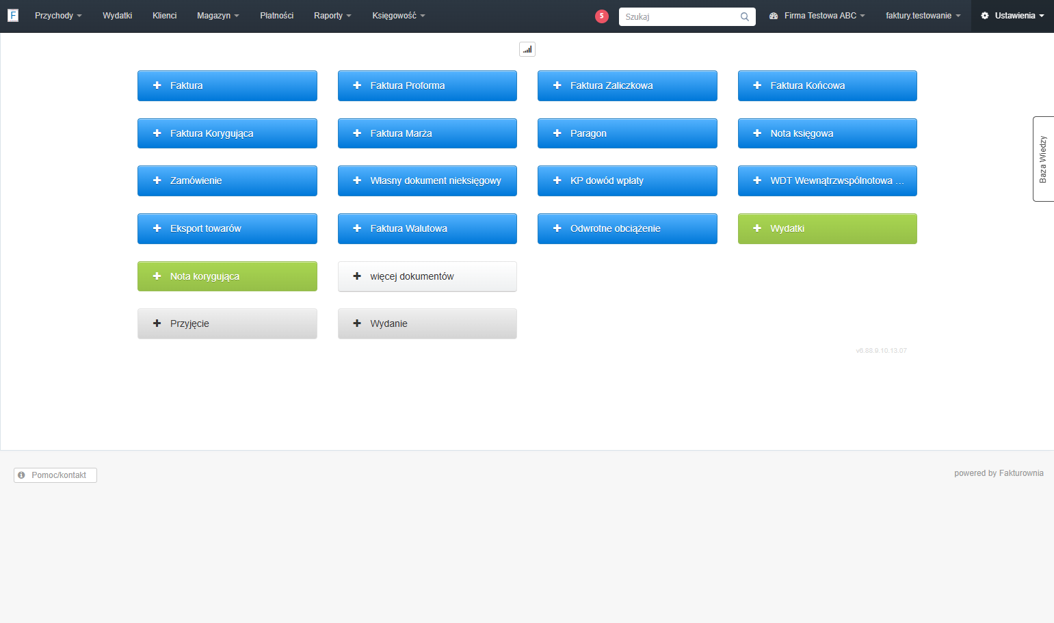Open the Klienci menu item
Viewport: 1054px width, 623px height.
164,16
